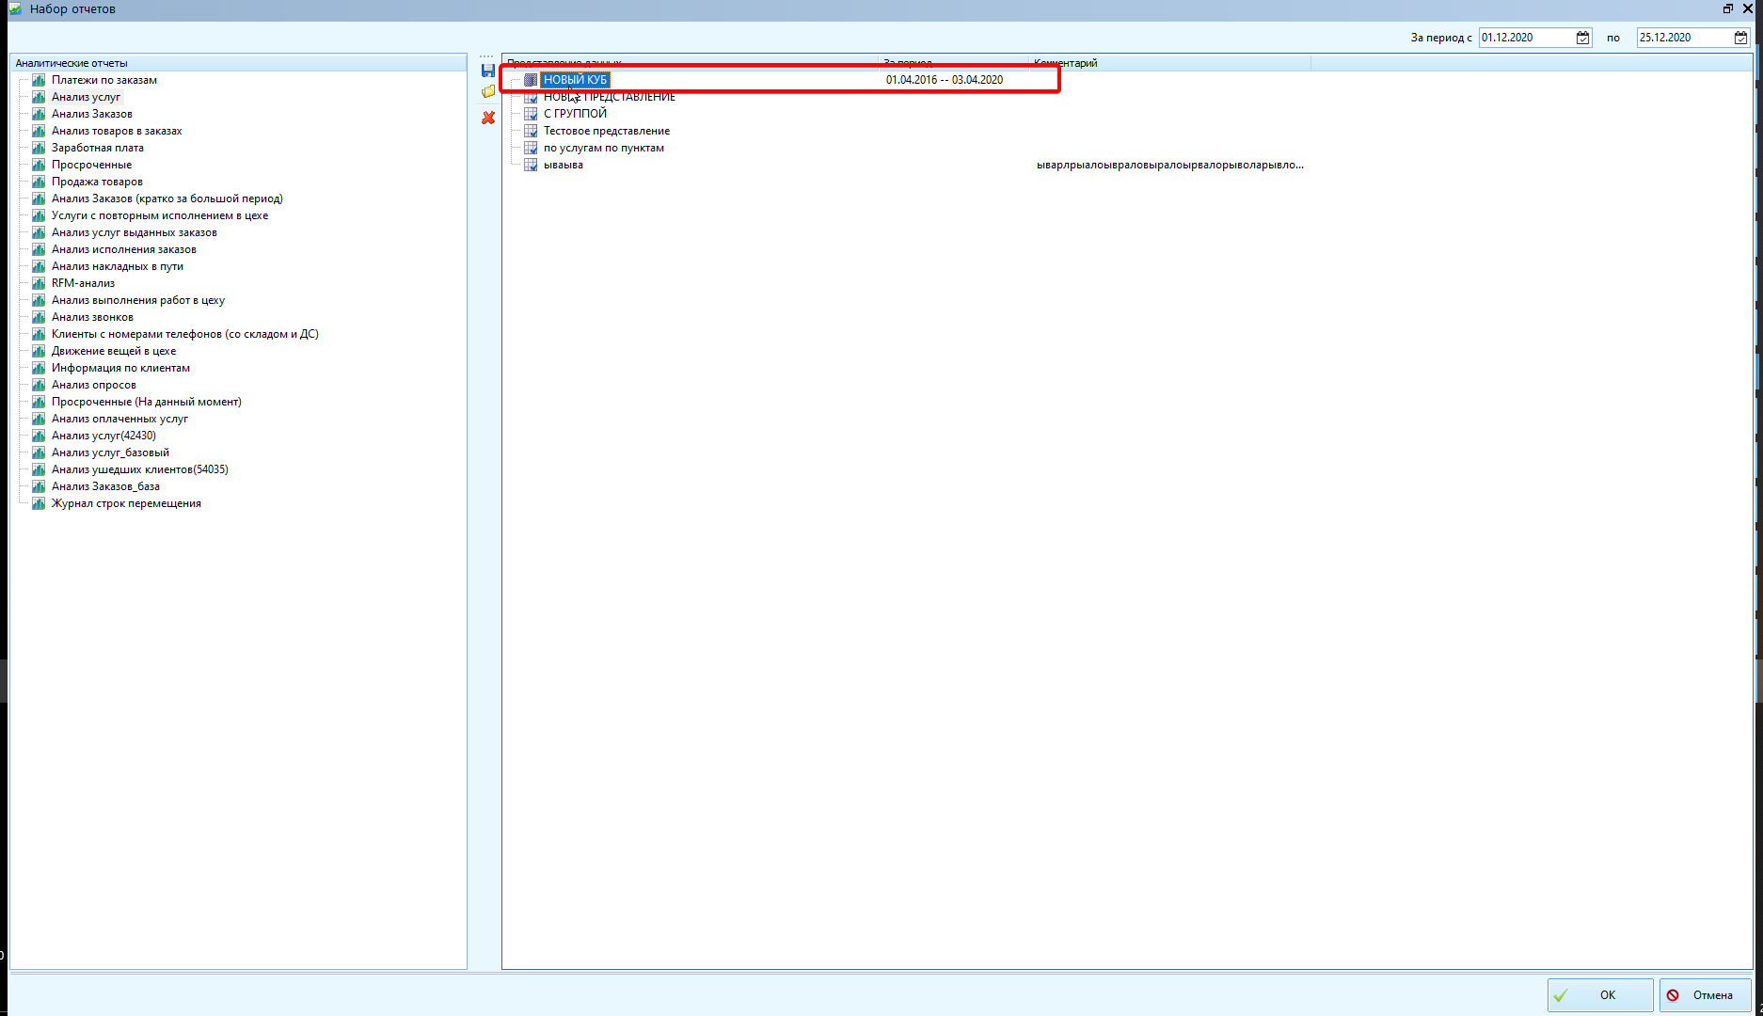The height and width of the screenshot is (1016, 1763).
Task: Click the Отмена button
Action: point(1705,995)
